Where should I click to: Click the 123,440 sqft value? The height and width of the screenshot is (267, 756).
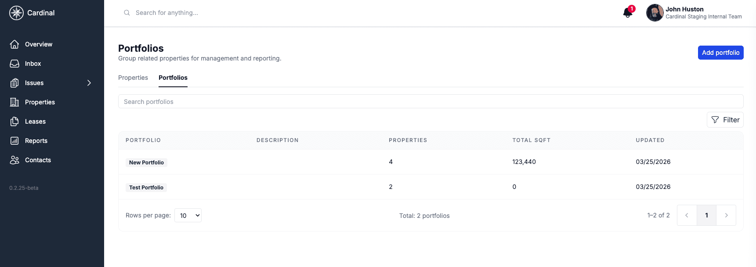tap(524, 162)
